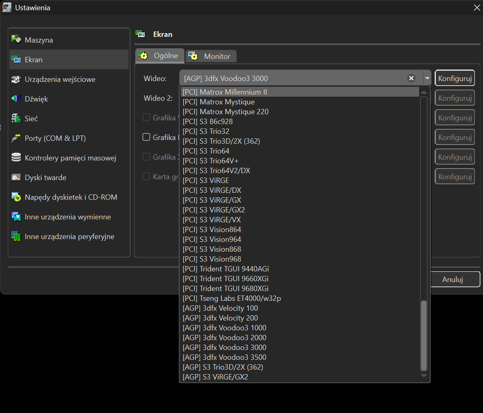483x413 pixels.
Task: Open the Maszyna settings icon
Action: click(x=16, y=39)
